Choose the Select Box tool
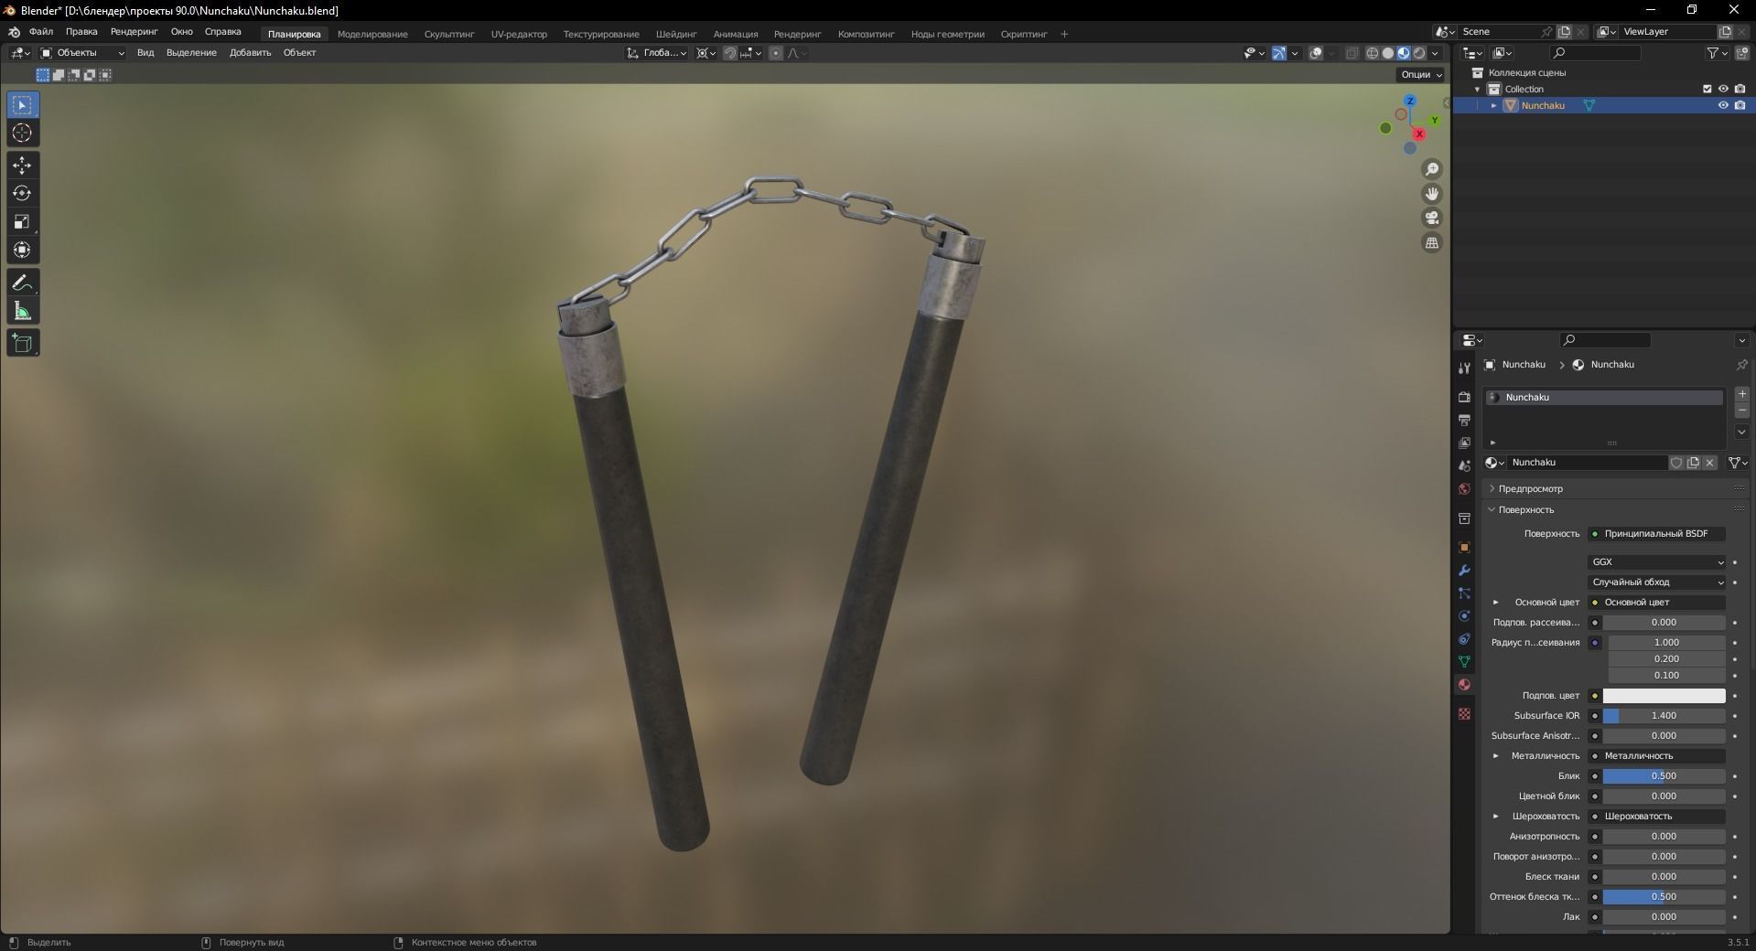Image resolution: width=1756 pixels, height=951 pixels. tap(22, 105)
